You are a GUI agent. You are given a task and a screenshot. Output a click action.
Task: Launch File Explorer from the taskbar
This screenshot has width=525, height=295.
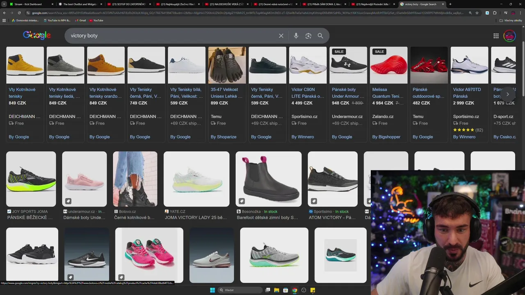click(277, 290)
